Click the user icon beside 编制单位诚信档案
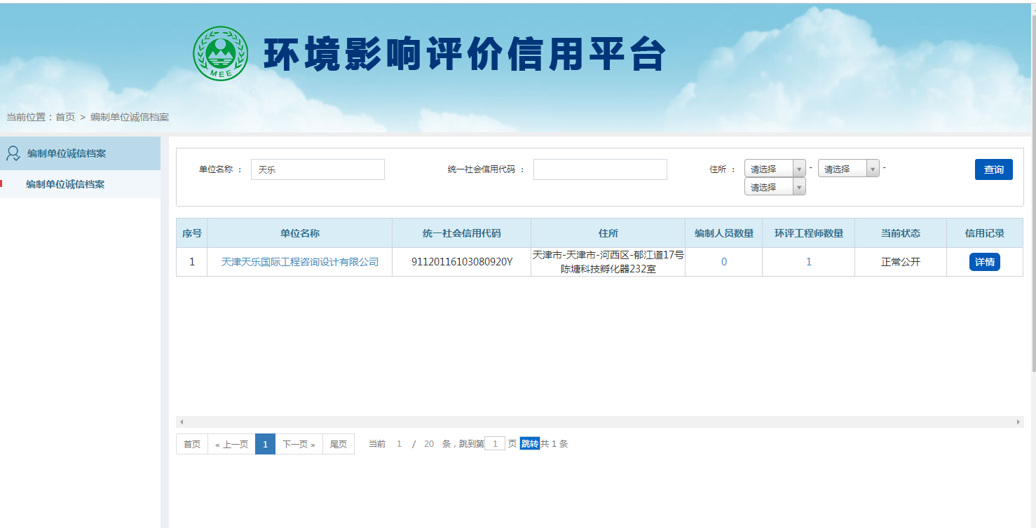1036x528 pixels. (13, 153)
